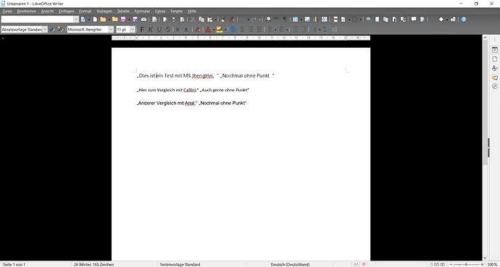Expand the Microsoft JhengHei font name dropdown
Viewport: 500px width, 267px height.
[x=111, y=30]
